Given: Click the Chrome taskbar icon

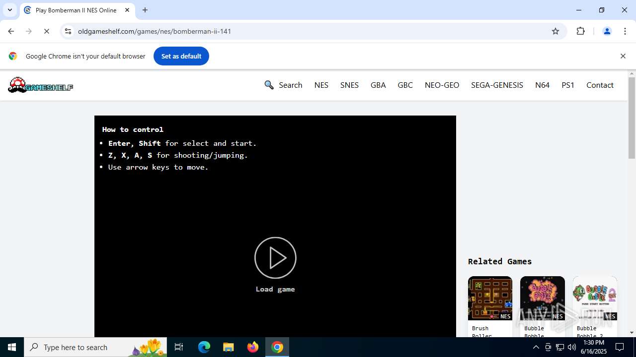Looking at the screenshot, I should click(277, 347).
